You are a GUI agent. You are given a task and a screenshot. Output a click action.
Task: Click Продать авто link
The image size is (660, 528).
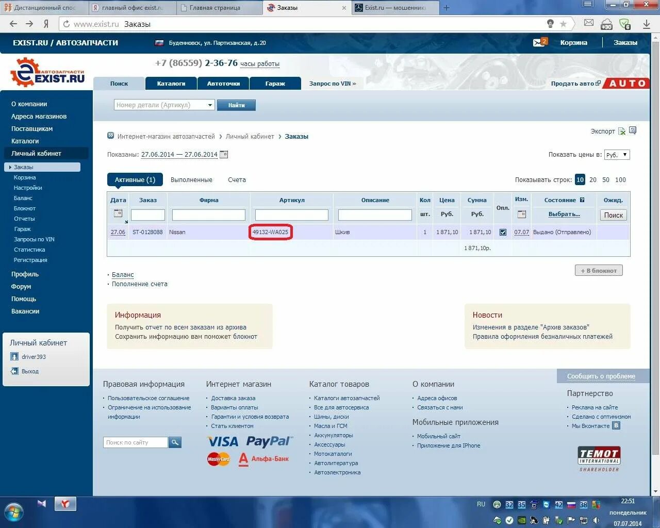(x=575, y=84)
